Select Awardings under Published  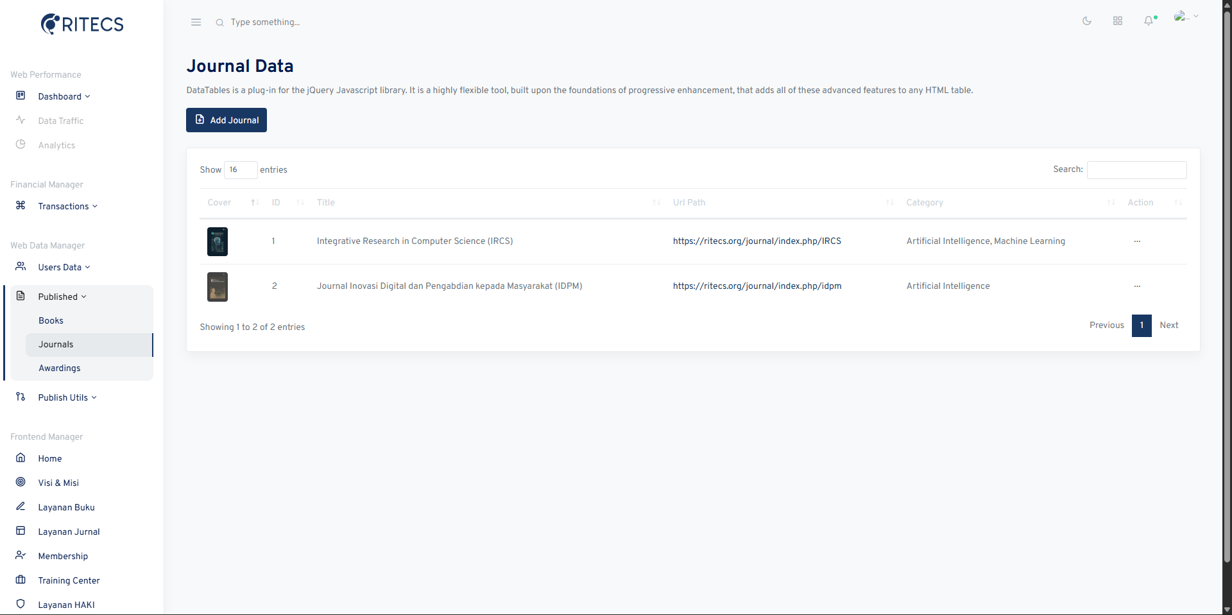(59, 368)
